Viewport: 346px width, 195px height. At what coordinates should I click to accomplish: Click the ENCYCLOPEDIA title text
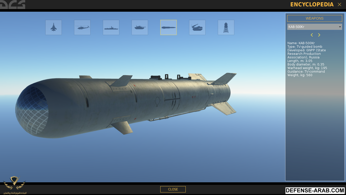[312, 5]
